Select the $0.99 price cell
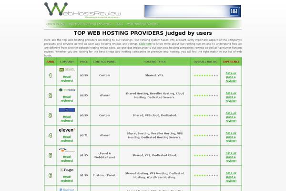 (x=84, y=116)
